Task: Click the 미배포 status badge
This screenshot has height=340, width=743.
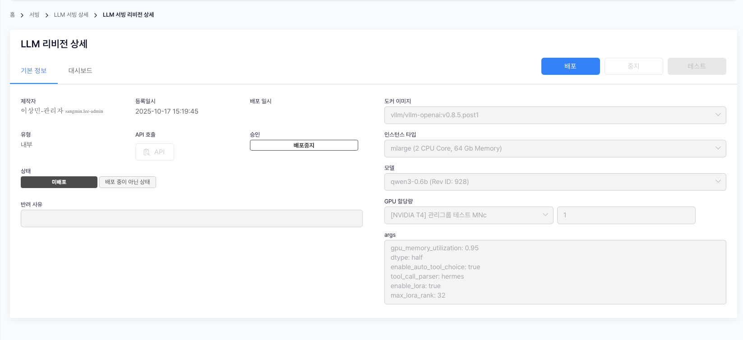Action: [59, 182]
